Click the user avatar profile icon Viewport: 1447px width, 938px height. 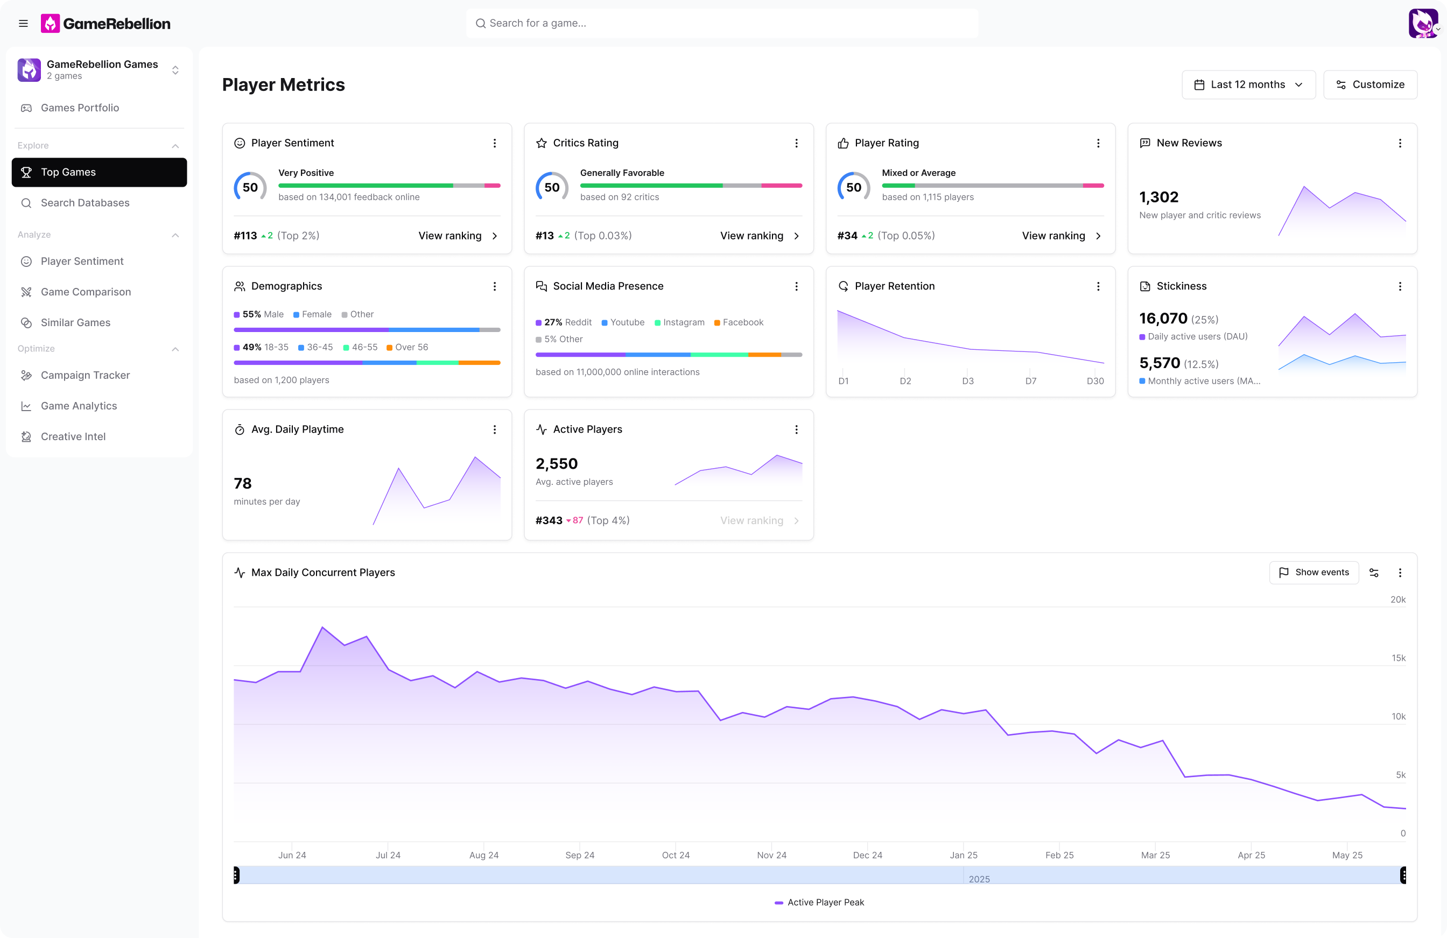pos(1422,23)
